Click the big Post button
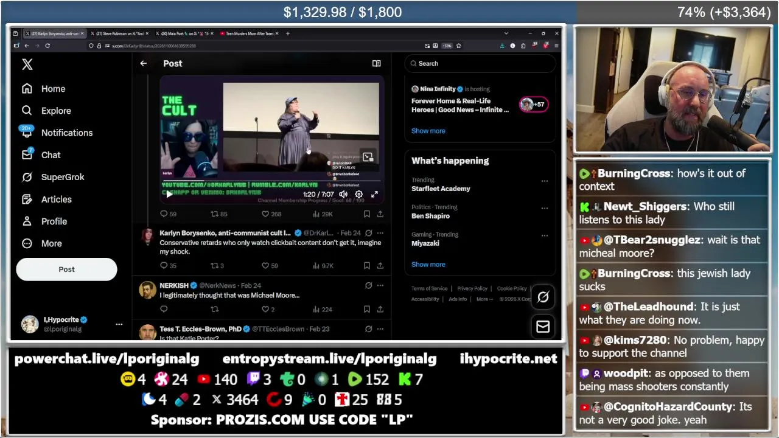Screen dimensions: 779x438 pyautogui.click(x=66, y=269)
